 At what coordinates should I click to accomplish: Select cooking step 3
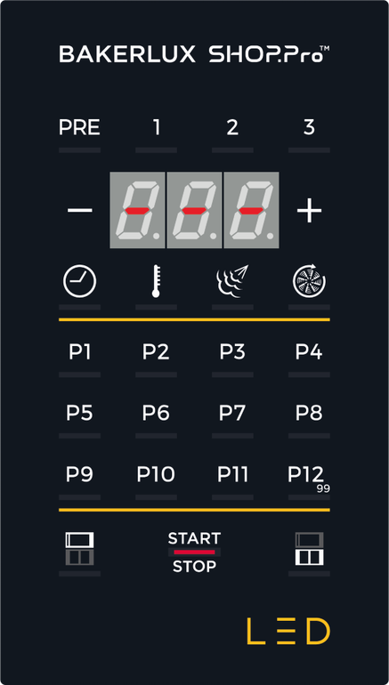tap(309, 128)
